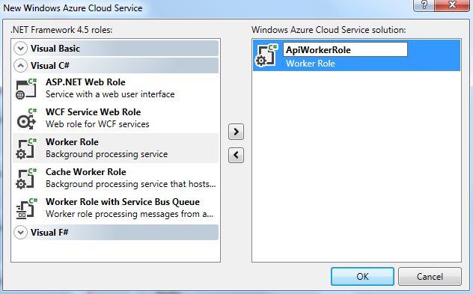The image size is (473, 294).
Task: Expand the Visual F# section chevron
Action: [20, 233]
